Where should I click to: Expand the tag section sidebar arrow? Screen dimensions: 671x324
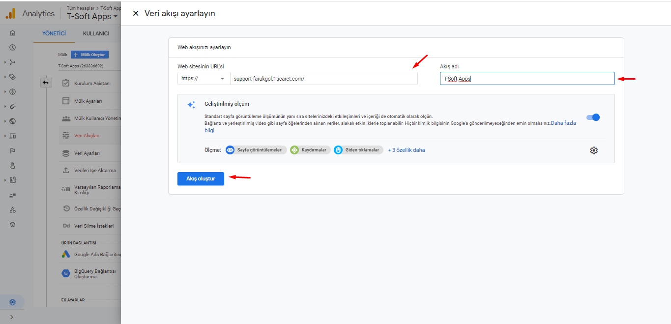coord(5,77)
